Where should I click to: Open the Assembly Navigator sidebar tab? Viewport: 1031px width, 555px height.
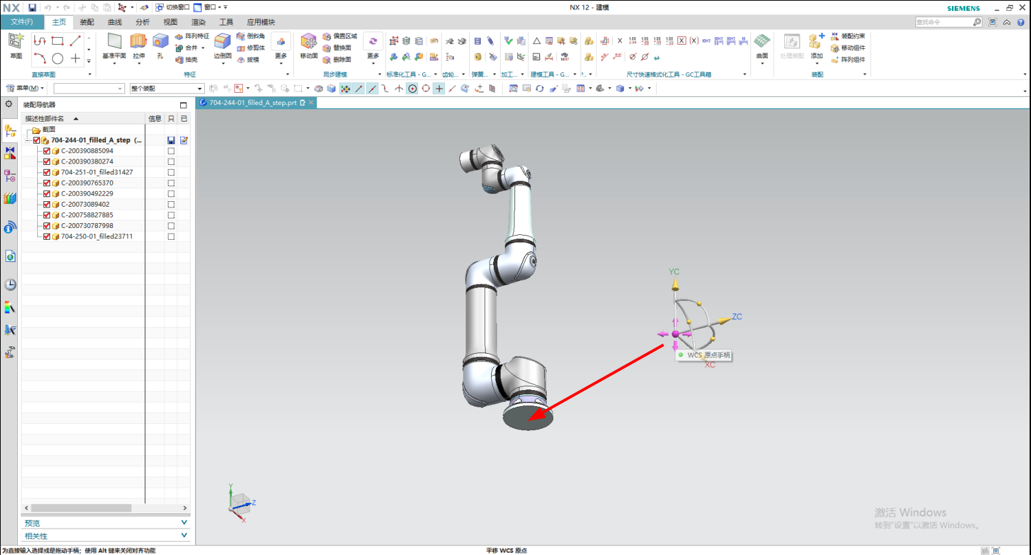coord(10,131)
